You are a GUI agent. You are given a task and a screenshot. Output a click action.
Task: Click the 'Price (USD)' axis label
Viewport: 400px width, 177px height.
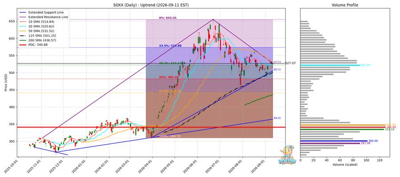pyautogui.click(x=6, y=83)
